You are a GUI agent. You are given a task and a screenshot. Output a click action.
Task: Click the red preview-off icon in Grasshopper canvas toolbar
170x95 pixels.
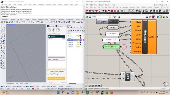point(153,17)
